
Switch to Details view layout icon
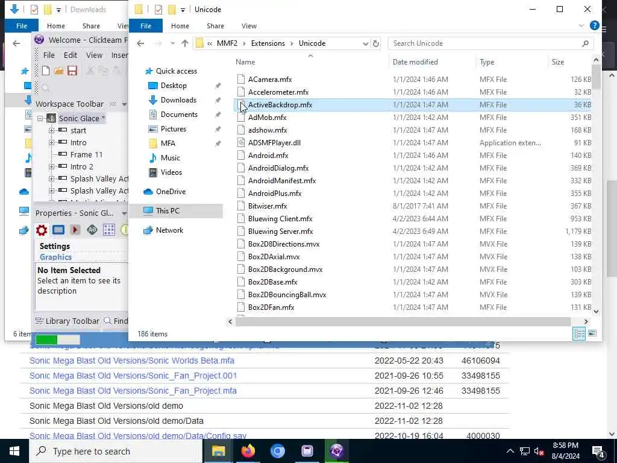pyautogui.click(x=579, y=333)
